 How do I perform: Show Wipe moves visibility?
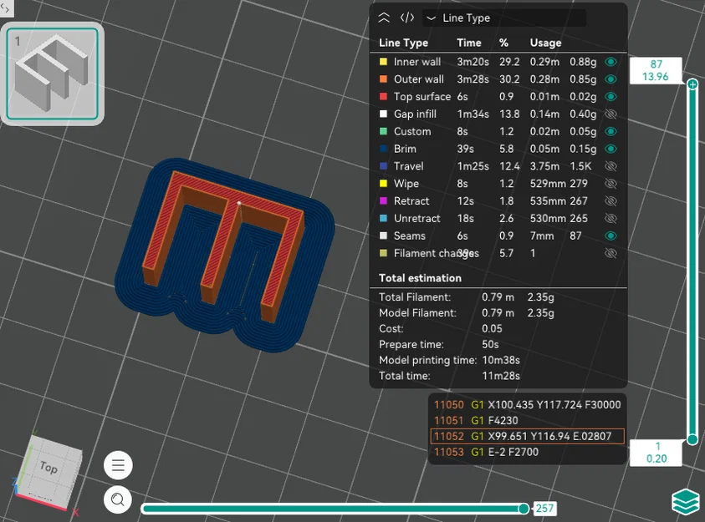click(x=610, y=184)
